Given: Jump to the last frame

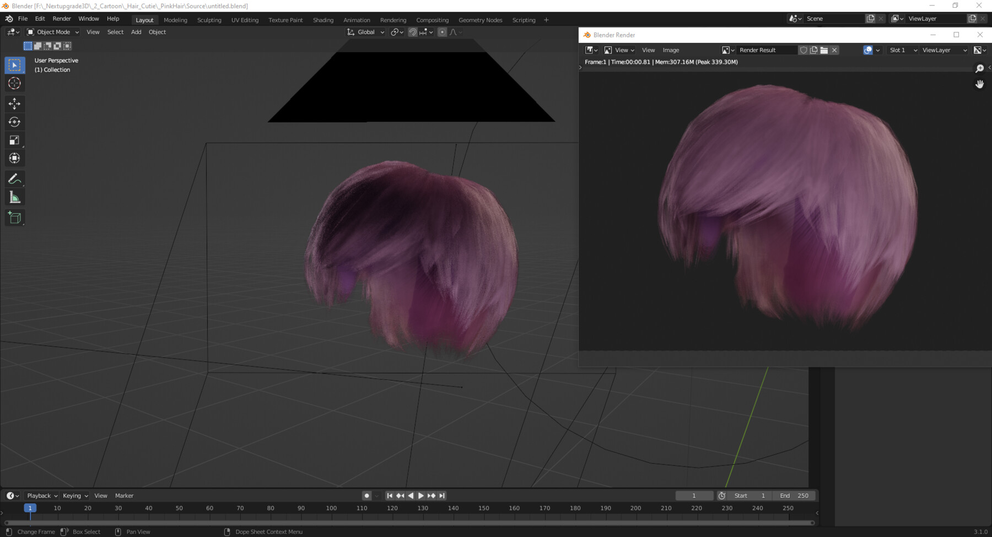Looking at the screenshot, I should 442,496.
